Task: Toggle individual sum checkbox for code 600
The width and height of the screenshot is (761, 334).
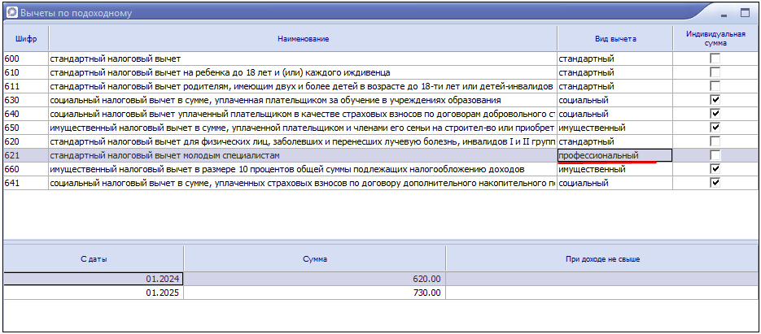Action: [x=715, y=59]
